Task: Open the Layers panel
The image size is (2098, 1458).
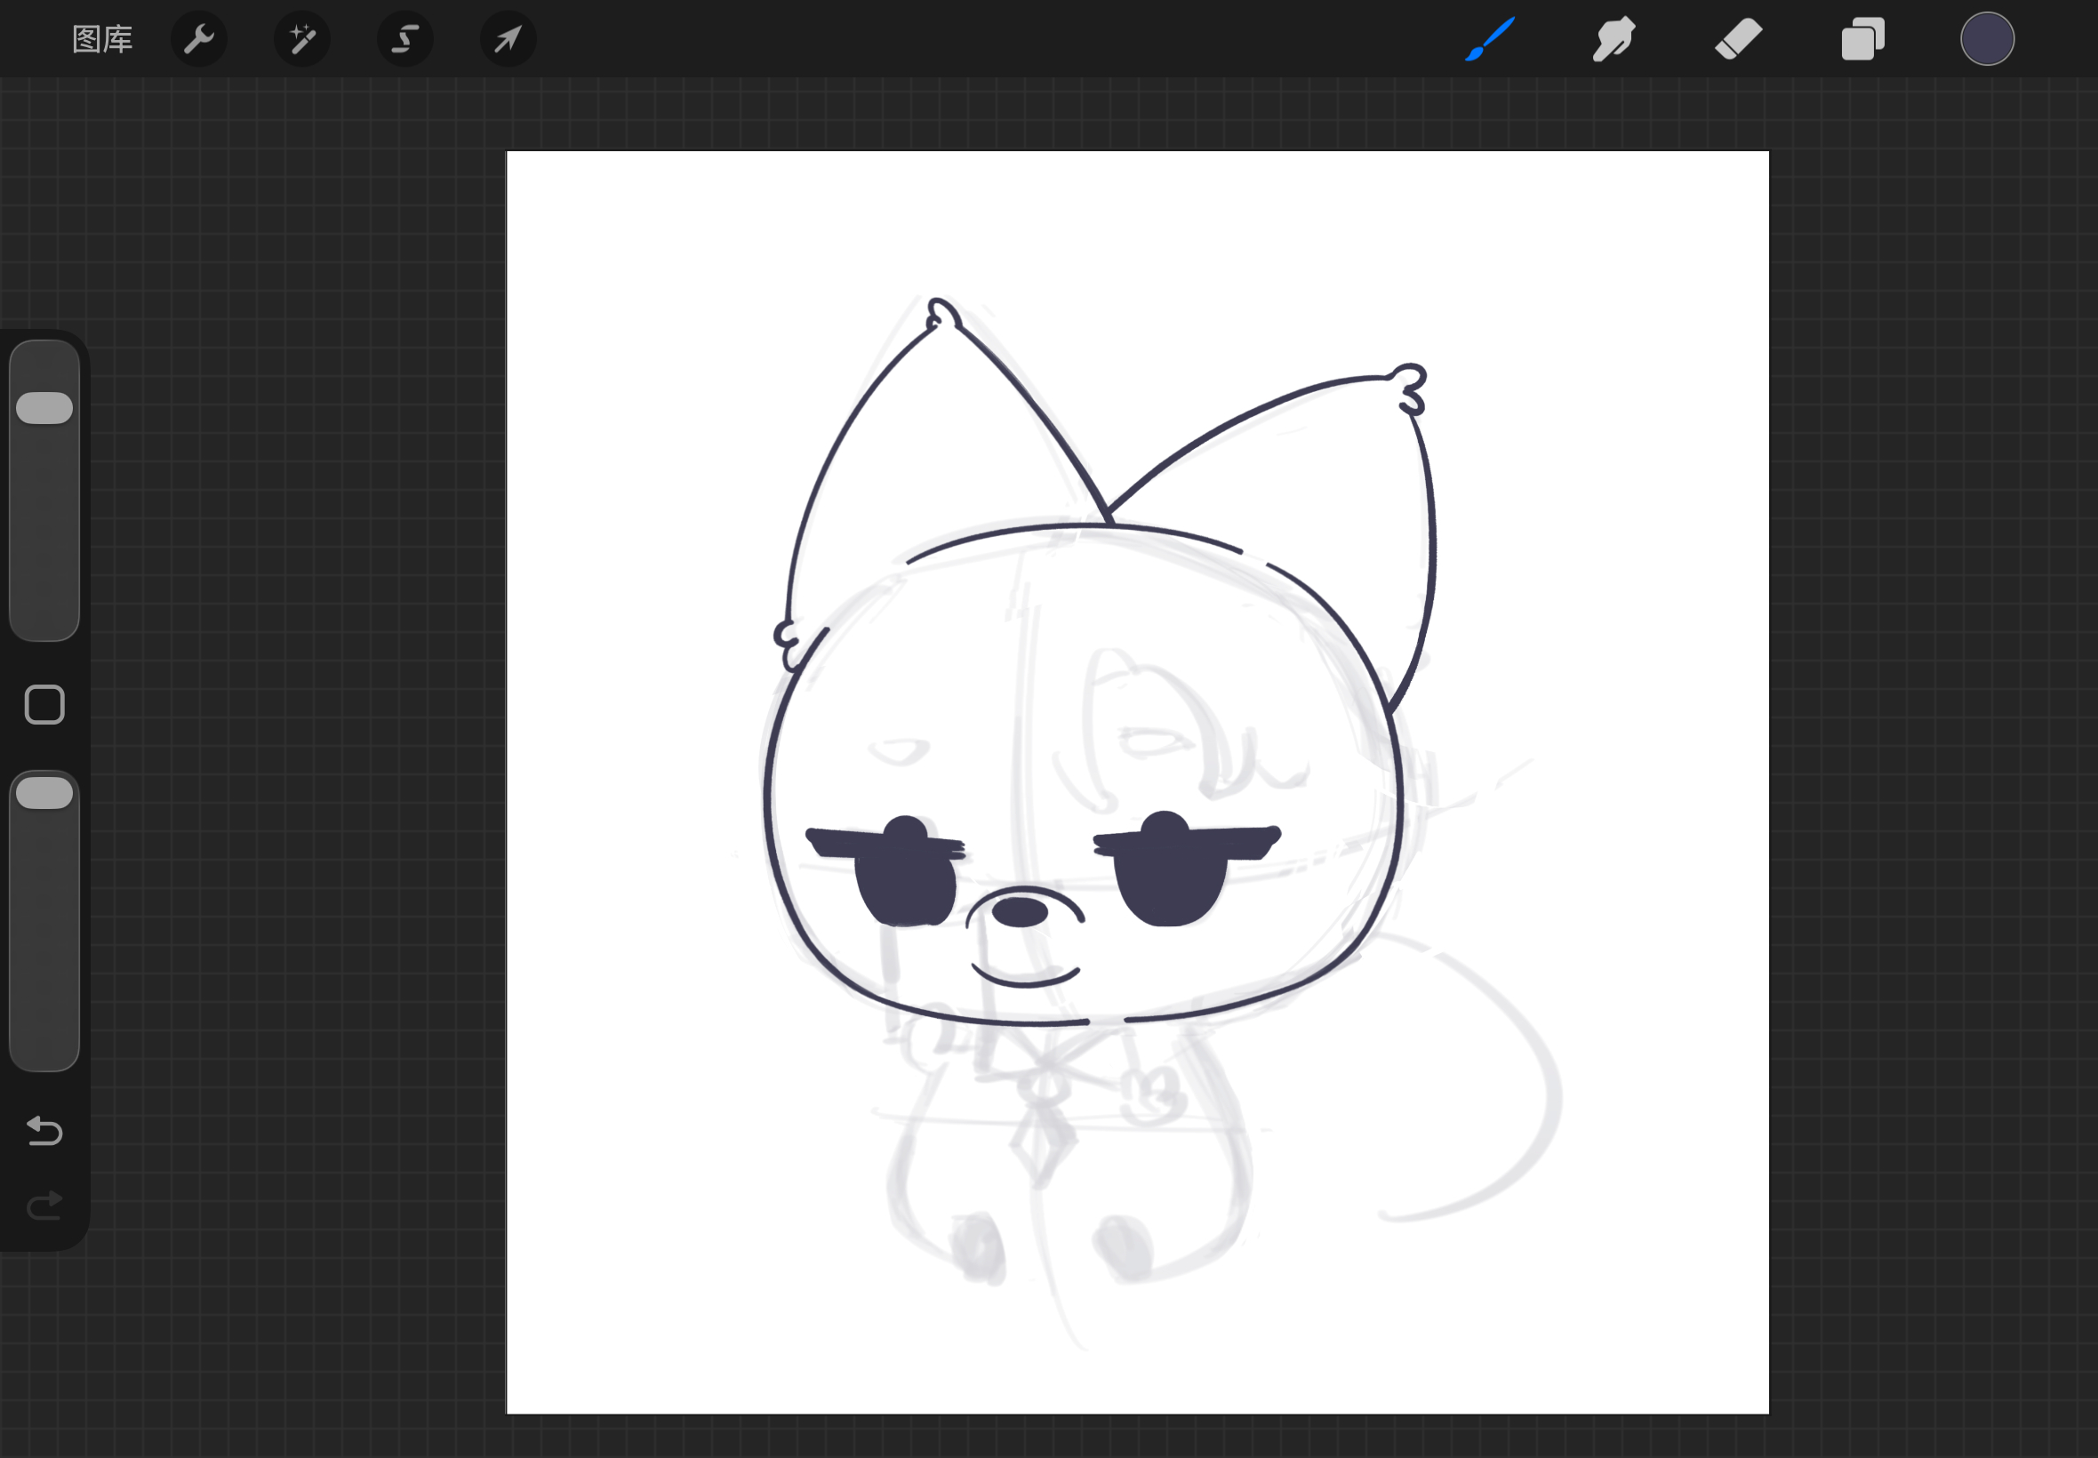Action: click(1862, 39)
